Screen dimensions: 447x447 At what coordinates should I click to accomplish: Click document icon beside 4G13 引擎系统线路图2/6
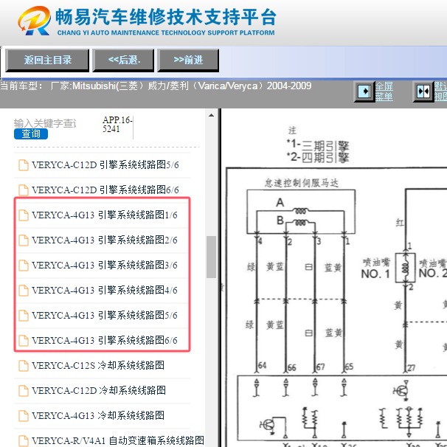click(24, 240)
